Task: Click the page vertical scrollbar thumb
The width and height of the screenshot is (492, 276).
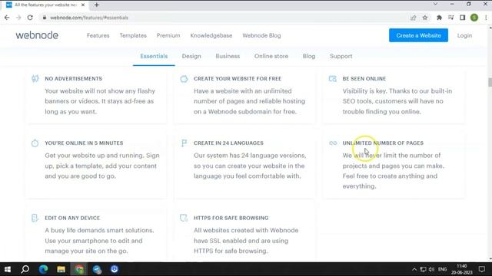Action: [490, 82]
